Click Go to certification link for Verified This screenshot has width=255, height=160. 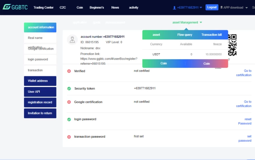click(x=244, y=73)
